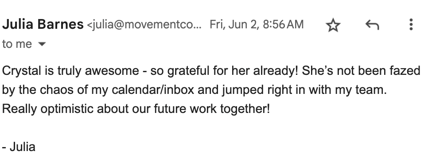Screen dimensions: 428x163
Task: Expand recipient details arrow beside "to me"
Action: [42, 44]
